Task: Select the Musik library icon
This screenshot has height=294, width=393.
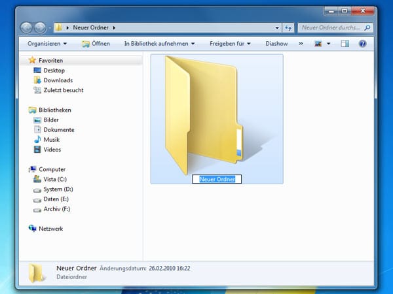Action: click(x=37, y=140)
